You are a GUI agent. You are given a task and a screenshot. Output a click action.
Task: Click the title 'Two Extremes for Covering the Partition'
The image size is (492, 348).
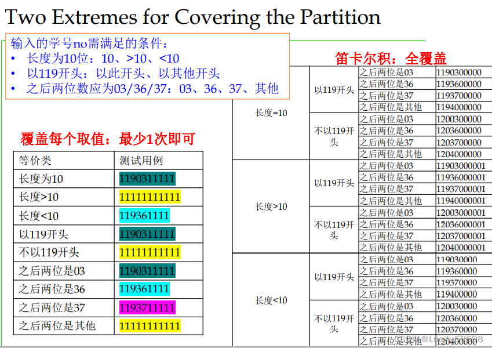click(192, 17)
